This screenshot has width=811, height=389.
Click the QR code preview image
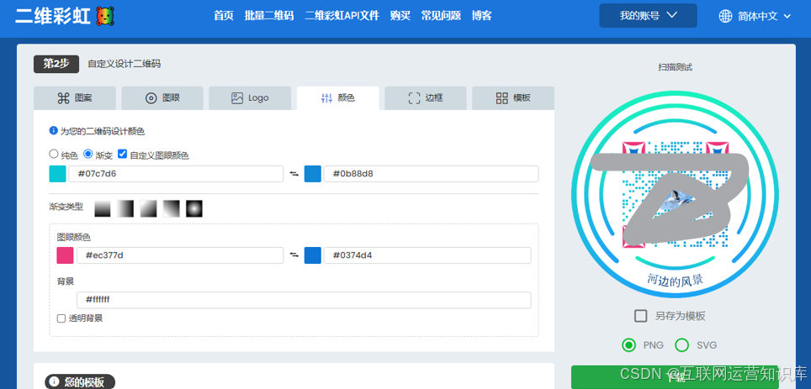pos(675,195)
